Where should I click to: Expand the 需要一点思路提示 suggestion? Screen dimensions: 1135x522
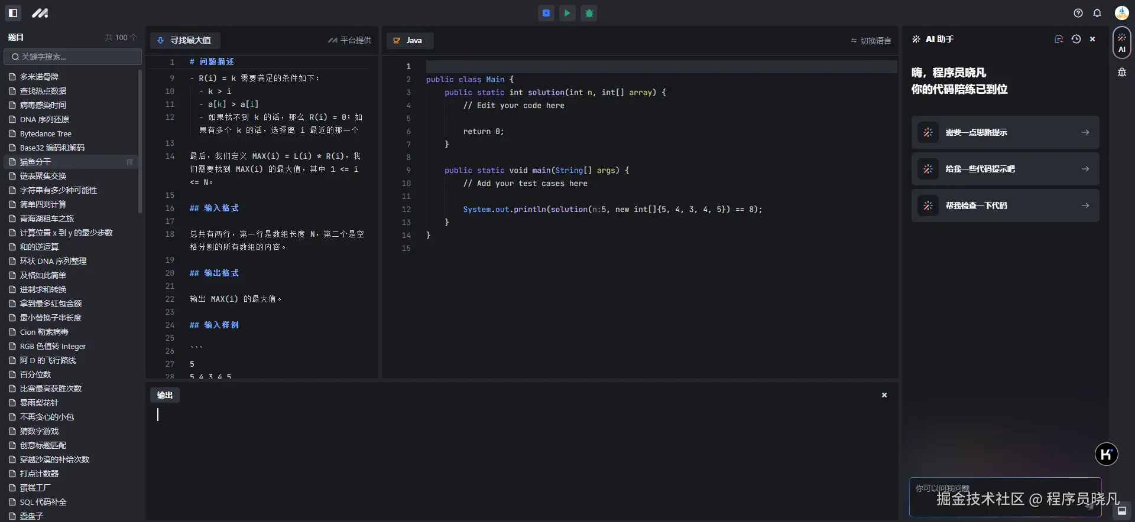[x=1005, y=132]
